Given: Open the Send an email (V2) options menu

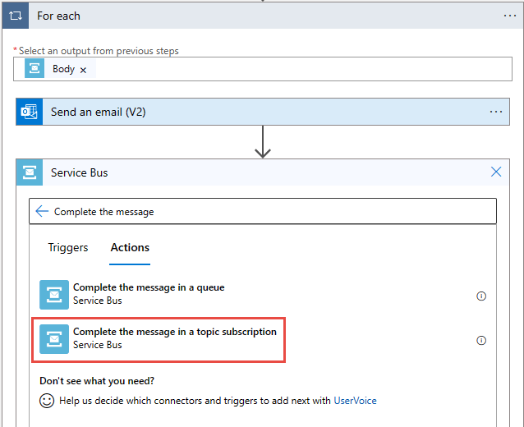Looking at the screenshot, I should pos(495,112).
